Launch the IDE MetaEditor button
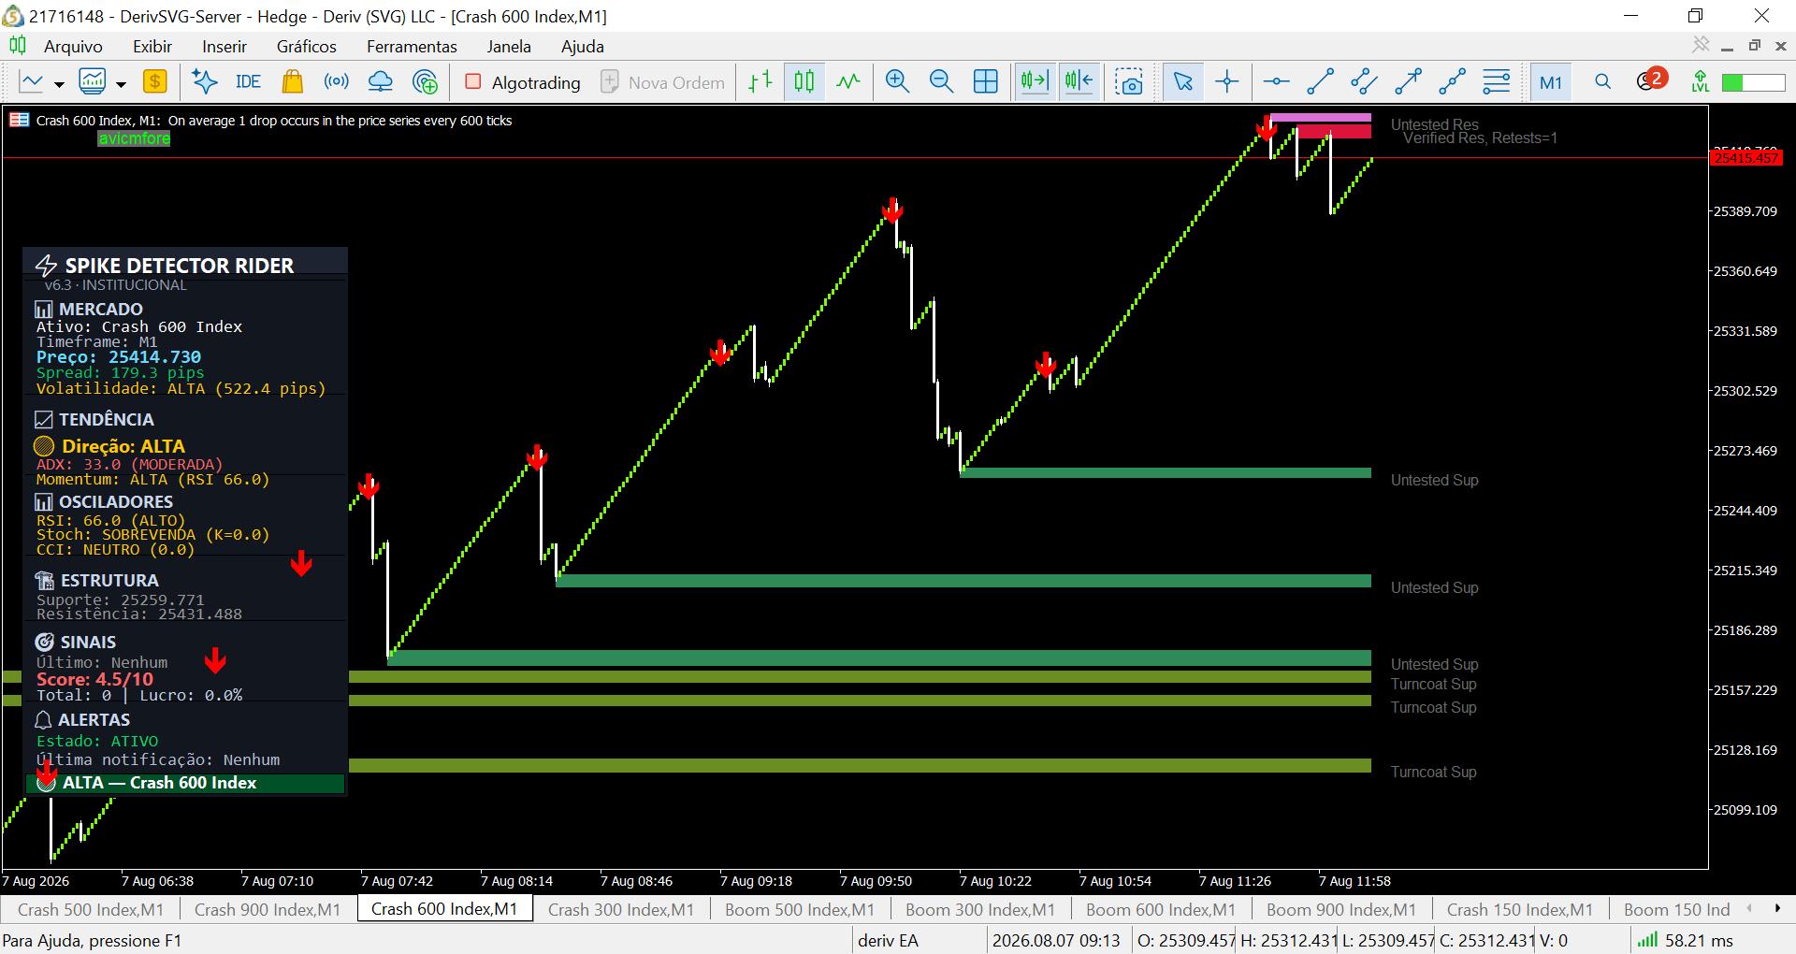1796x954 pixels. point(248,82)
